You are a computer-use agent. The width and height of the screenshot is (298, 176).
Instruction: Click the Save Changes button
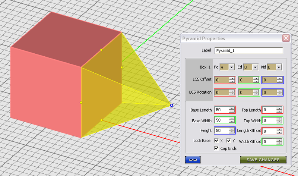point(263,160)
